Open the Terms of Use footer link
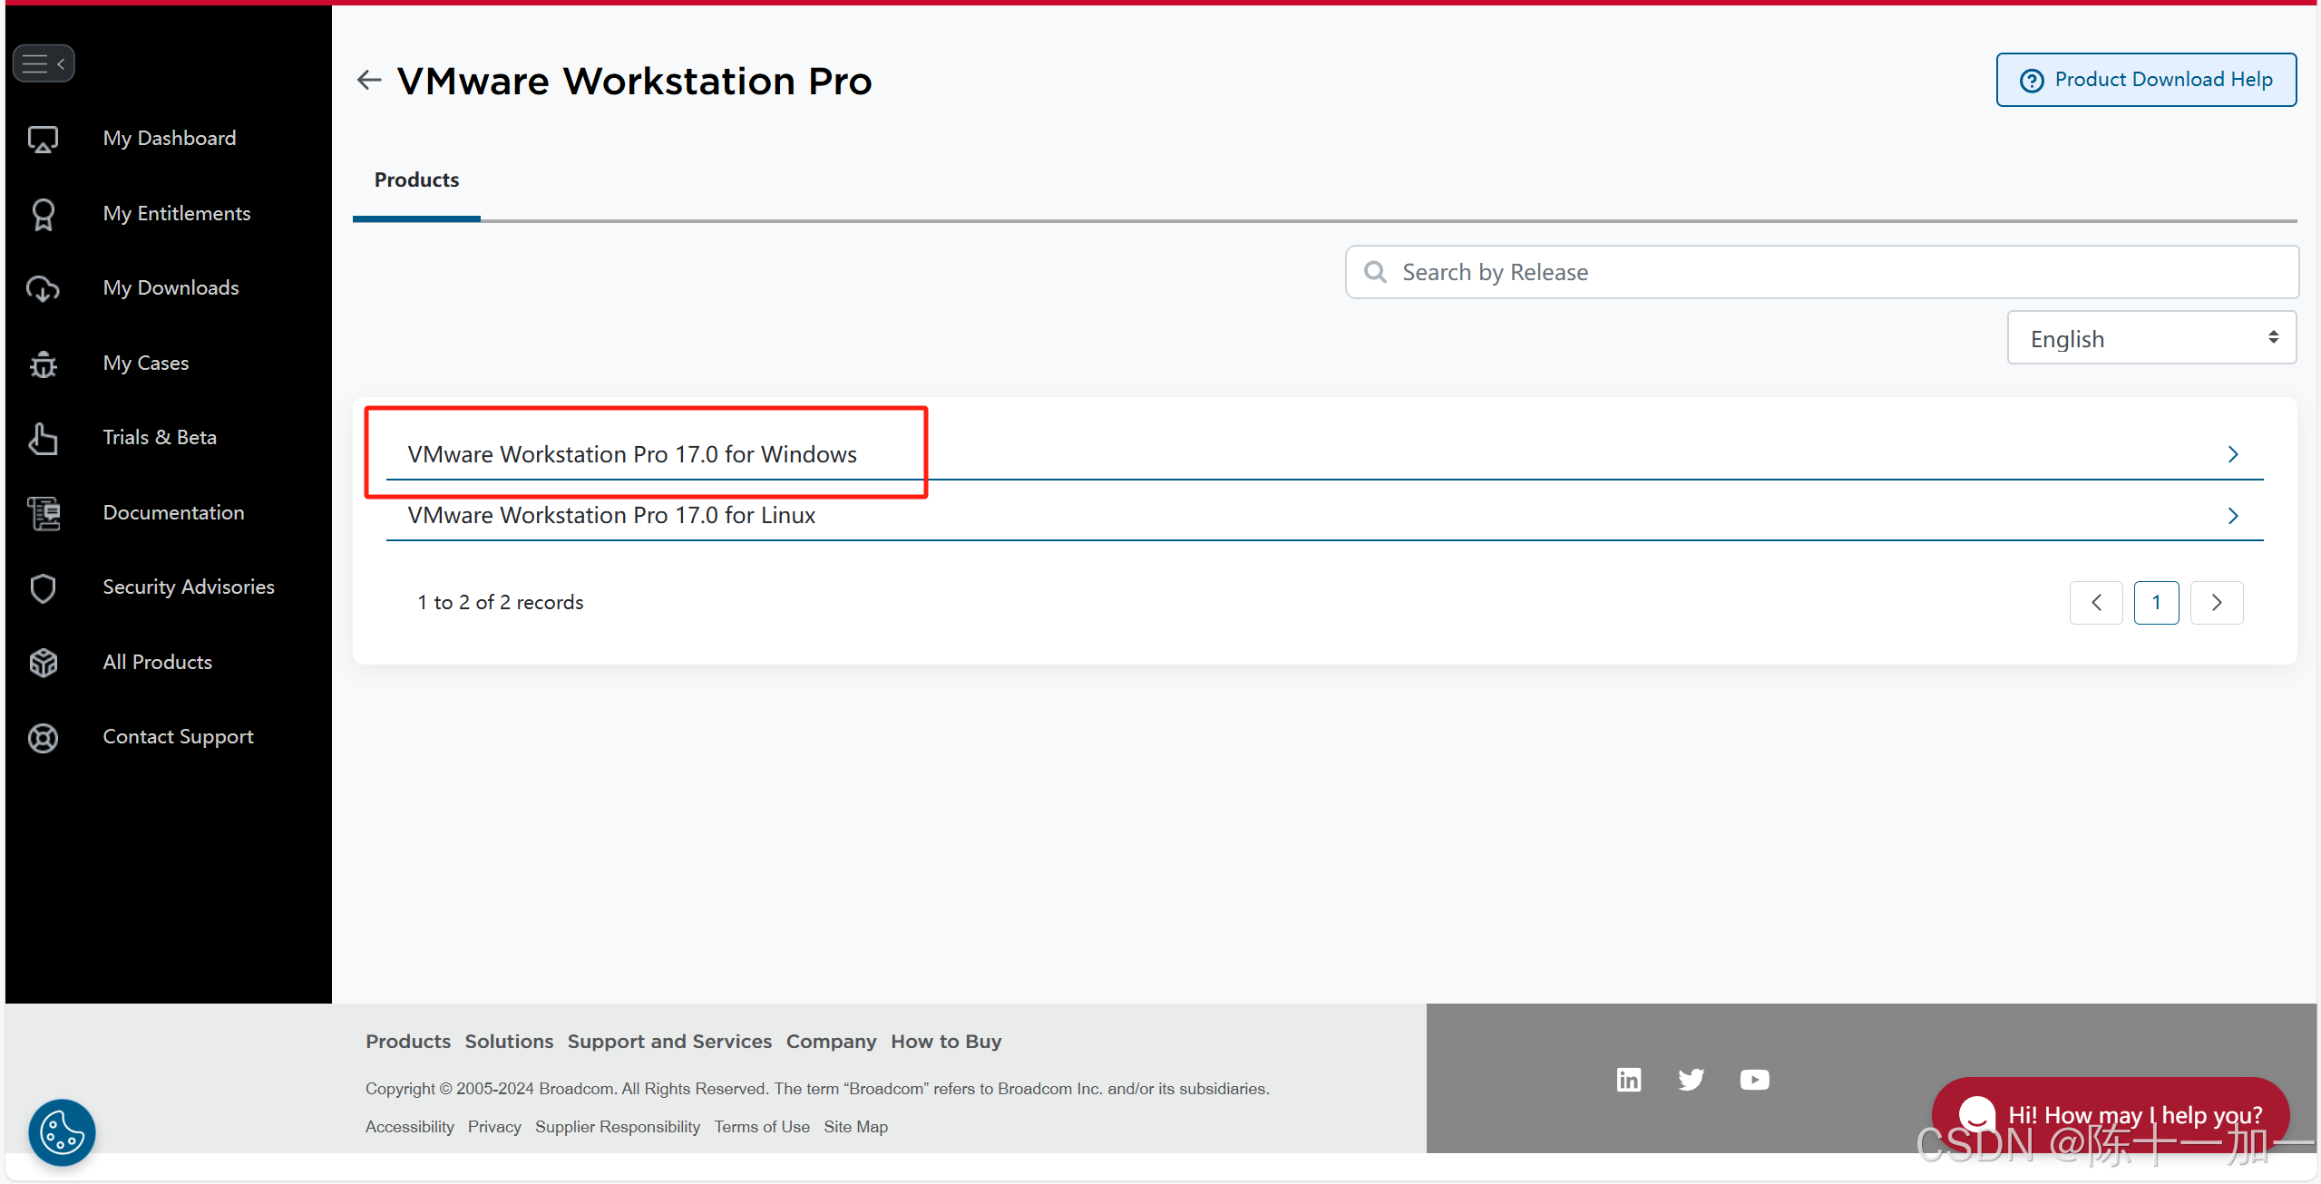The width and height of the screenshot is (2321, 1184). [761, 1127]
